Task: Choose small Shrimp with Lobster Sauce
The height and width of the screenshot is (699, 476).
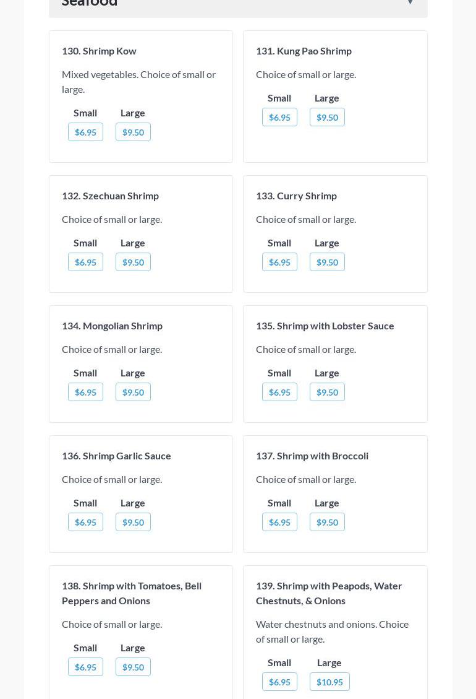Action: point(279,392)
